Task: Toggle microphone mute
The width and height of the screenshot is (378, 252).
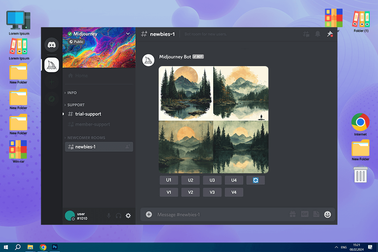Action: pos(109,216)
